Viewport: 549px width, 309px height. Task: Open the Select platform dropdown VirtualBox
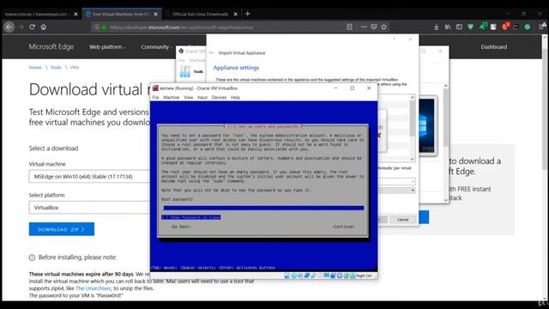[x=90, y=208]
